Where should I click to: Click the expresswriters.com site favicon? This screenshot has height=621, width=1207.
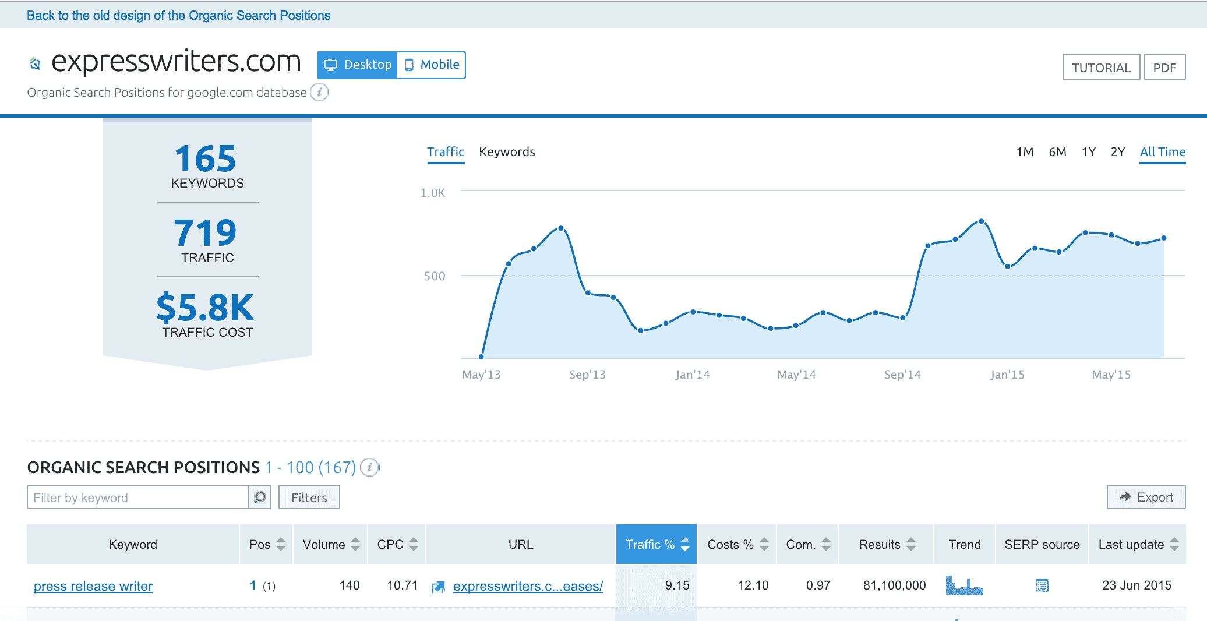(35, 63)
